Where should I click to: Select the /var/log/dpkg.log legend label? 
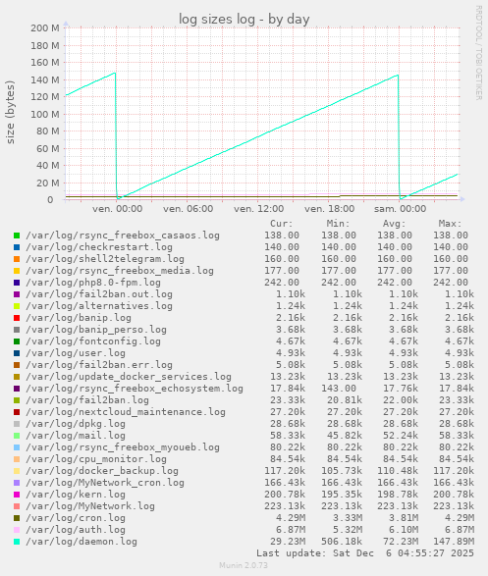point(76,424)
